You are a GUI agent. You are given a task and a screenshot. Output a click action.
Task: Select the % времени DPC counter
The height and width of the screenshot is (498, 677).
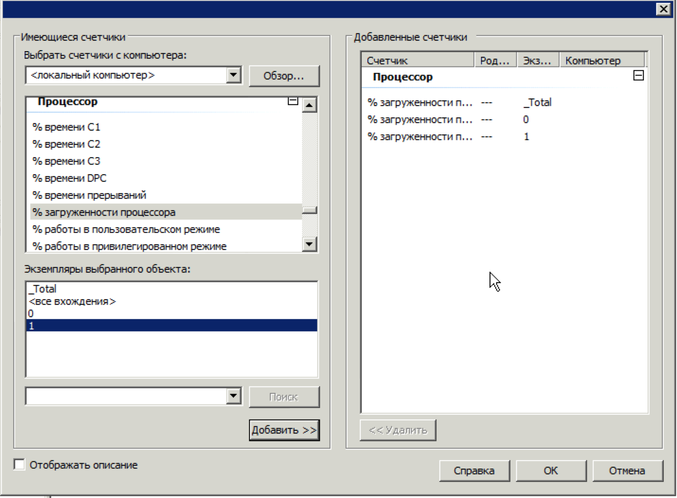70,178
